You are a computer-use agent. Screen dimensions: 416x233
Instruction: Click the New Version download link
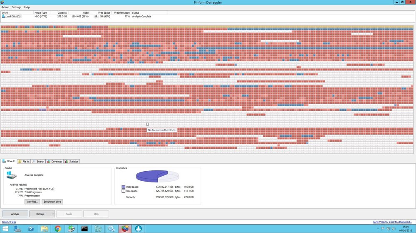392,222
